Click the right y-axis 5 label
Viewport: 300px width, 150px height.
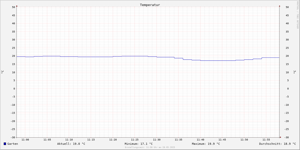tap(288, 80)
